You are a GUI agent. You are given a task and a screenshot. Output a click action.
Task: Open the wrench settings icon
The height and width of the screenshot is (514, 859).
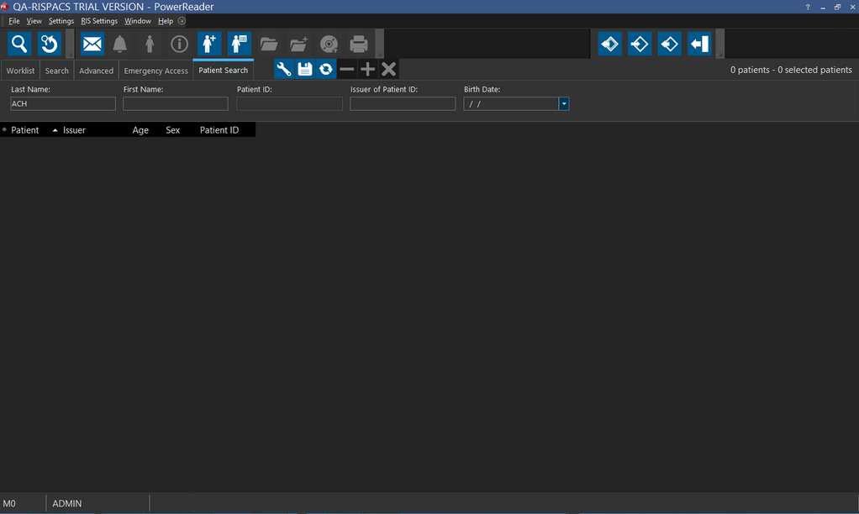tap(284, 70)
